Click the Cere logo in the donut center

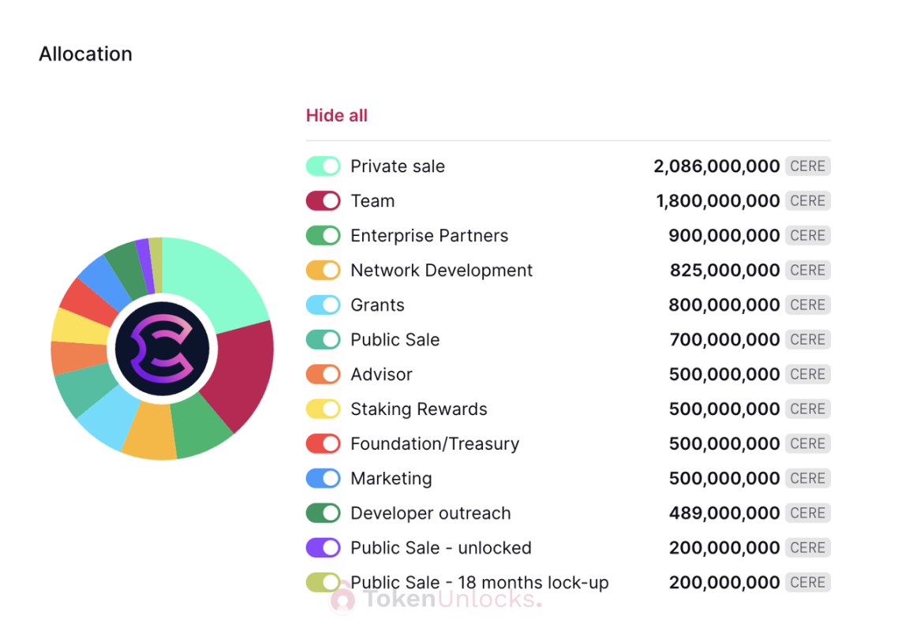coord(163,349)
